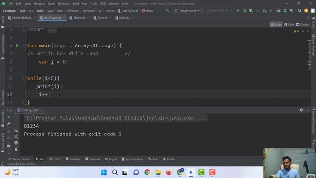Open Problems tool window
Screen dimensions: 316x178
73,159
